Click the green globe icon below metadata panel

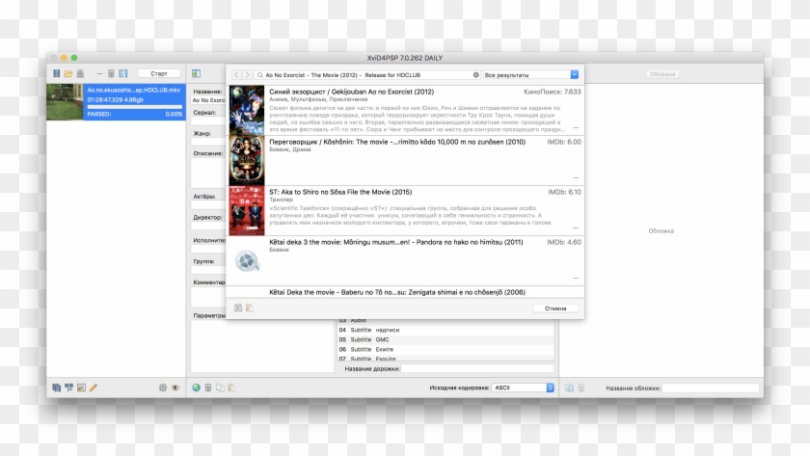(197, 388)
